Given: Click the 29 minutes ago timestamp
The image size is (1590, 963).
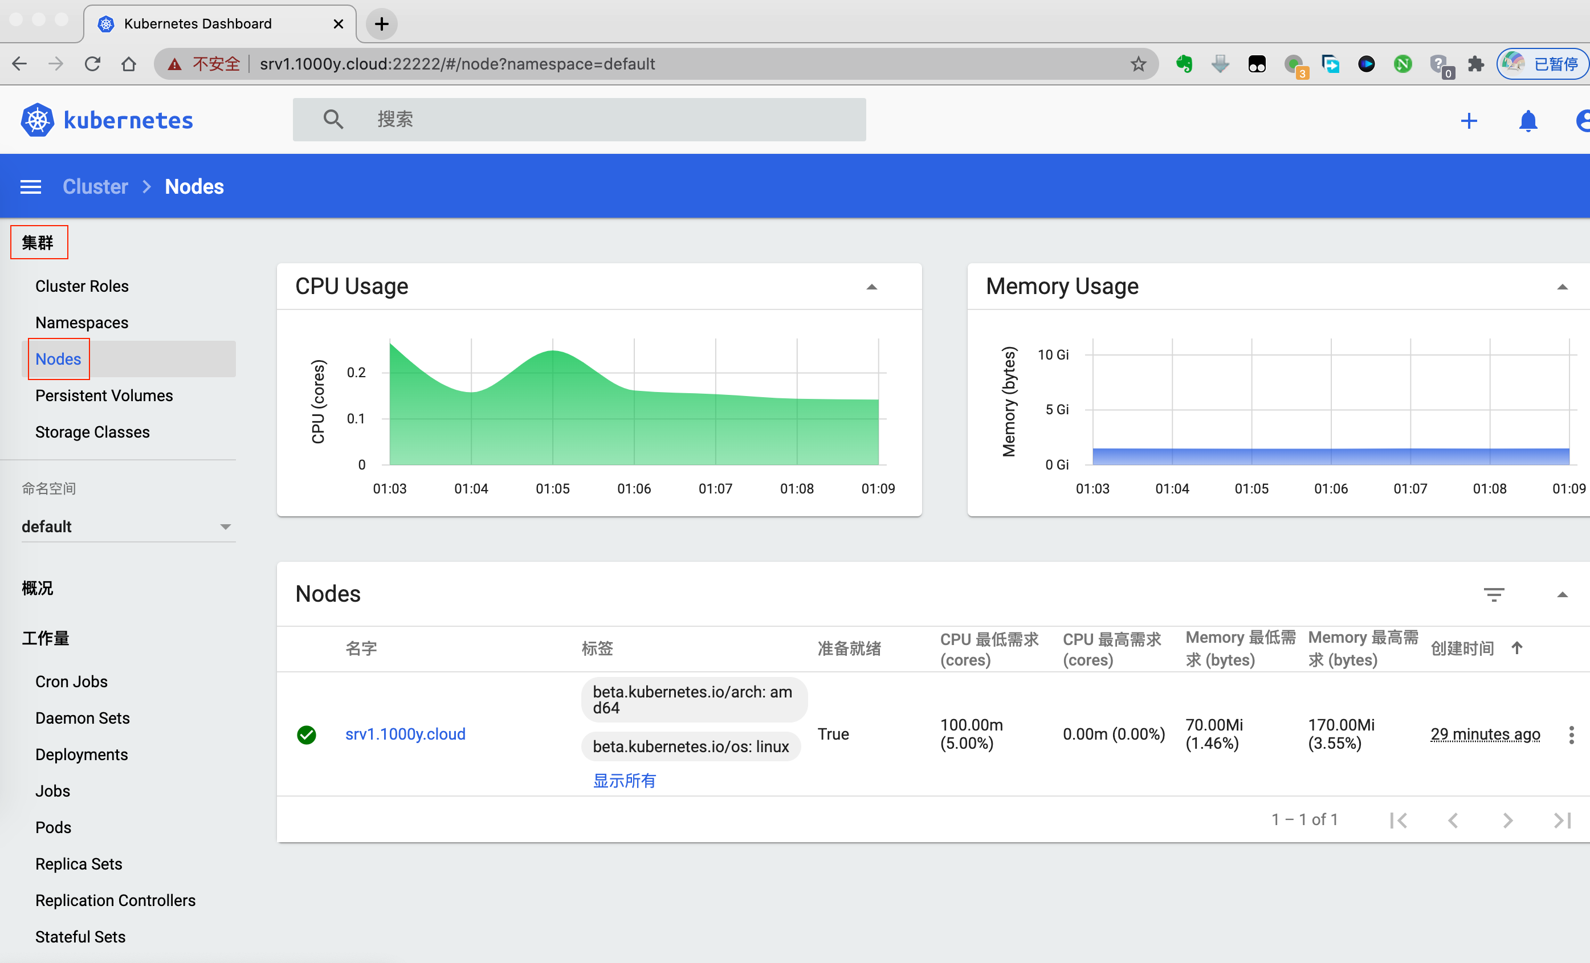Looking at the screenshot, I should pos(1486,735).
